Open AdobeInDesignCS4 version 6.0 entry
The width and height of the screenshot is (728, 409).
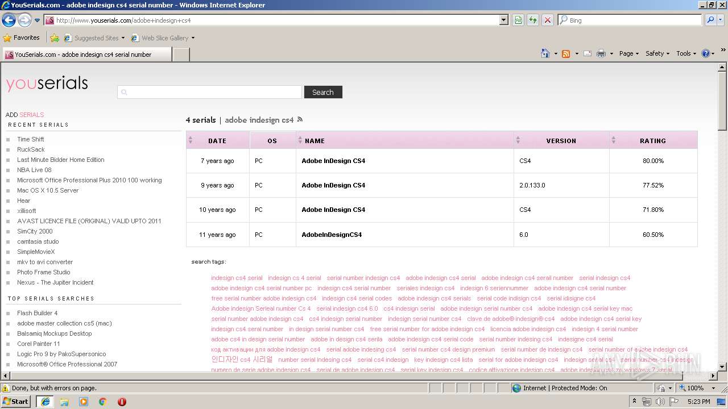(x=332, y=235)
